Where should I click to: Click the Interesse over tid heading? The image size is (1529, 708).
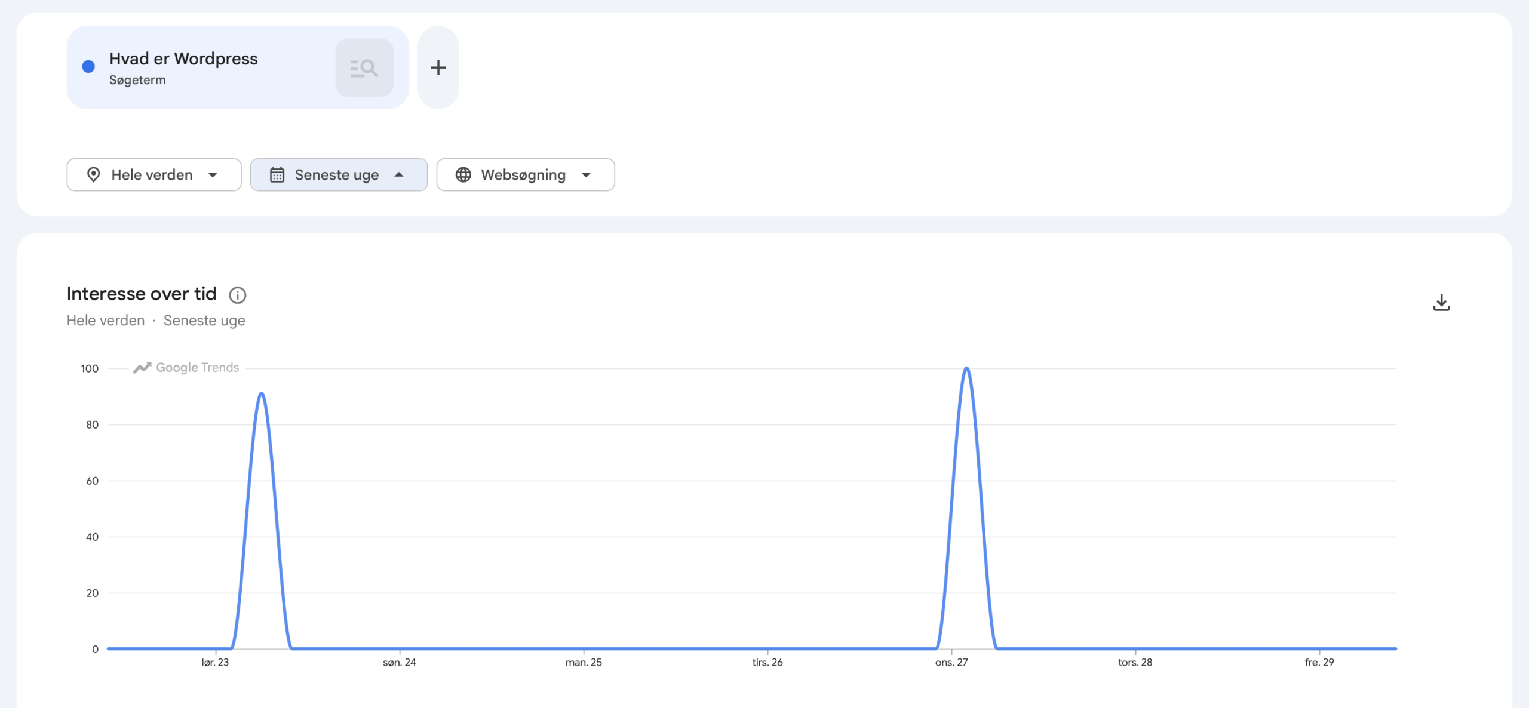(x=142, y=294)
